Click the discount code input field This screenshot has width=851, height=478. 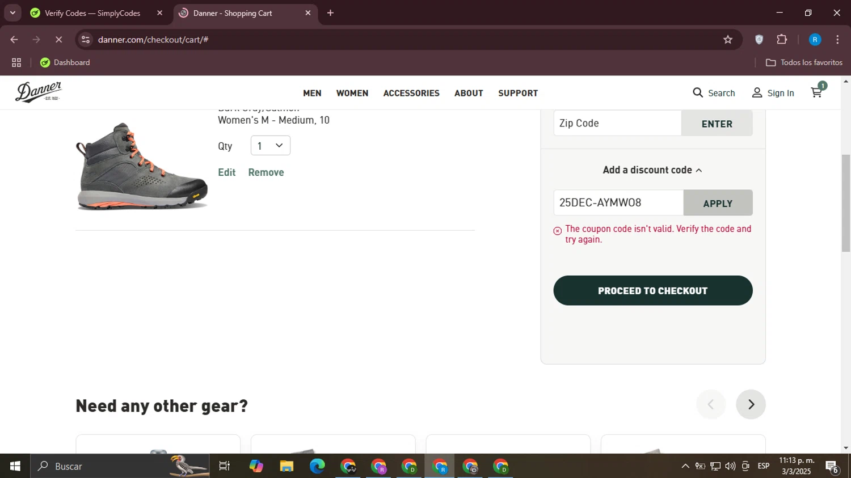618,202
